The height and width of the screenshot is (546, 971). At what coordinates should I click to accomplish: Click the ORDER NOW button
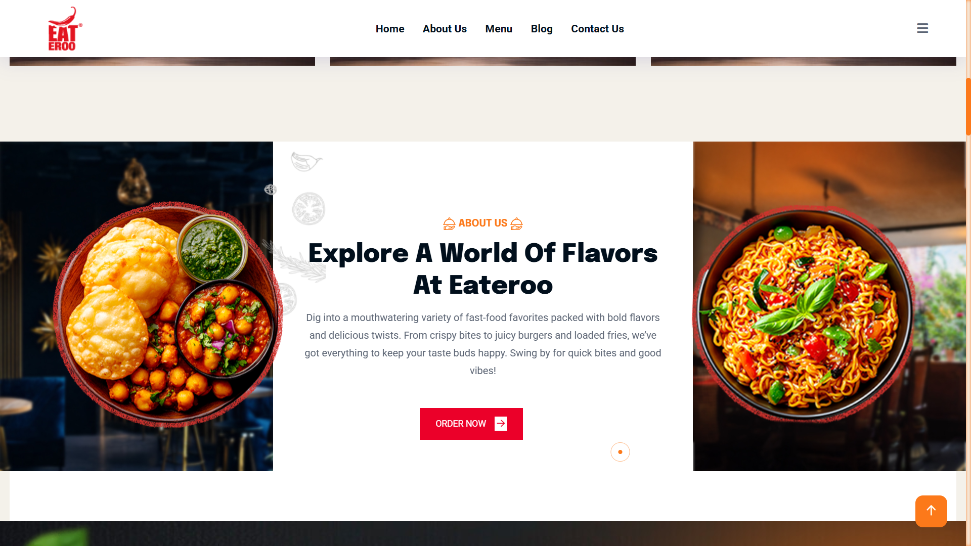(471, 424)
